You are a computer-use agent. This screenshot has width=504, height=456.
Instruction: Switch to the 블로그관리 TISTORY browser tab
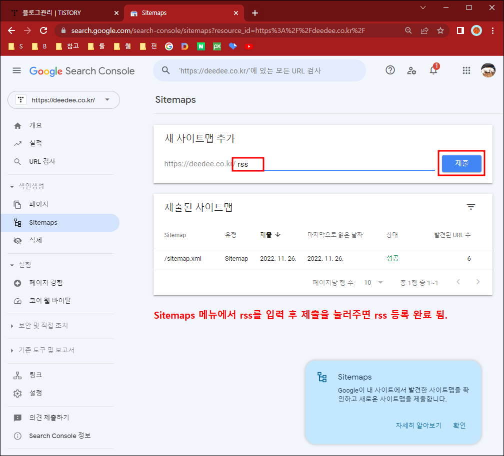[x=60, y=12]
